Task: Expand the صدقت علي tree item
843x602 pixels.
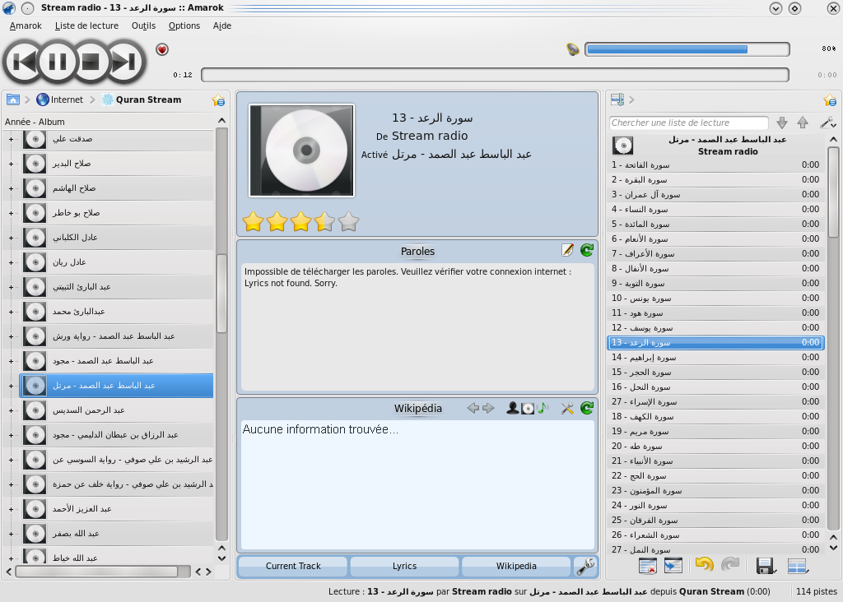Action: pyautogui.click(x=11, y=139)
